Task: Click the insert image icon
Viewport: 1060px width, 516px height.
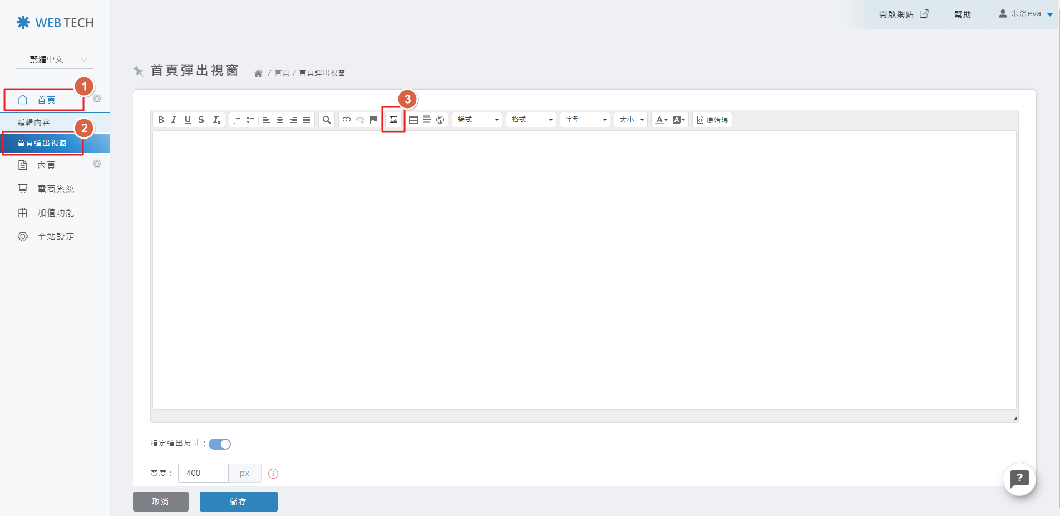Action: point(393,120)
